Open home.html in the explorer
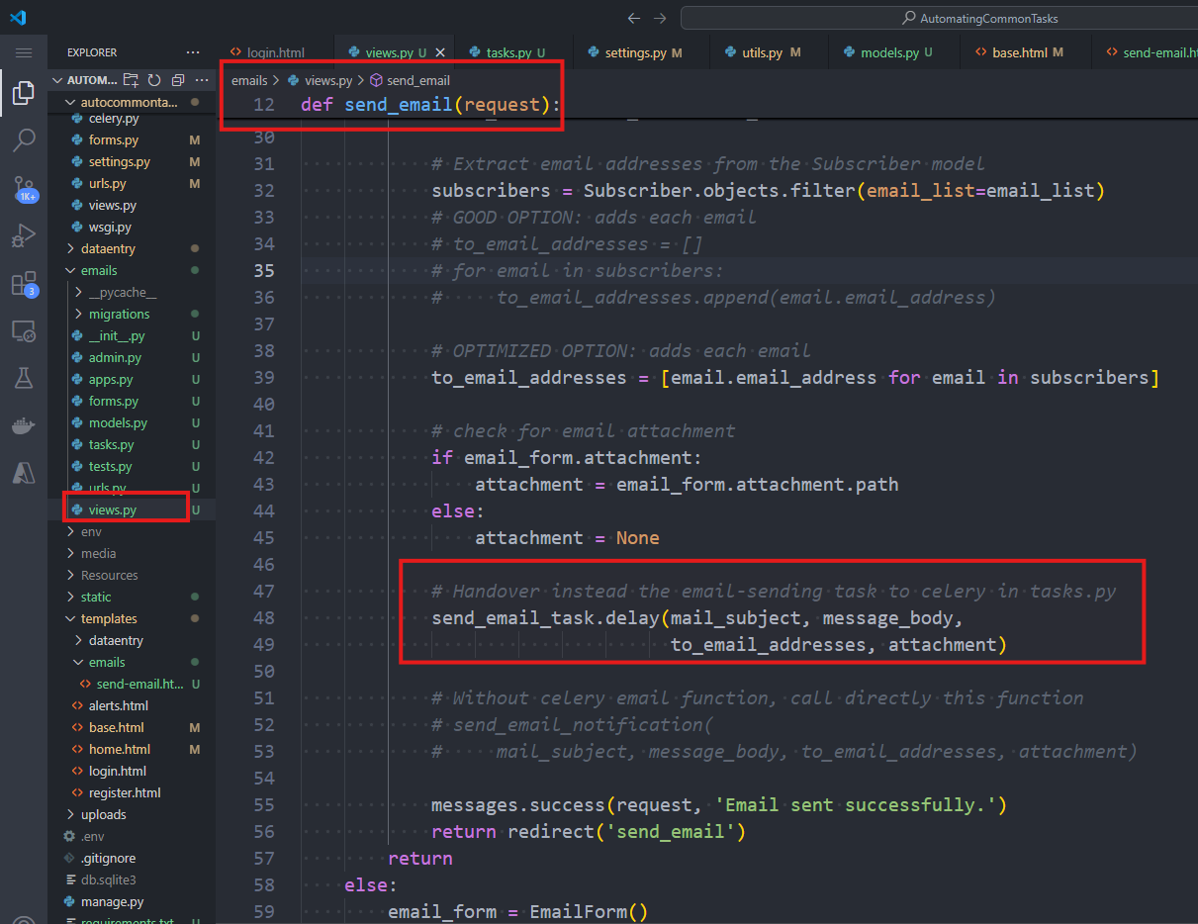 (x=132, y=749)
